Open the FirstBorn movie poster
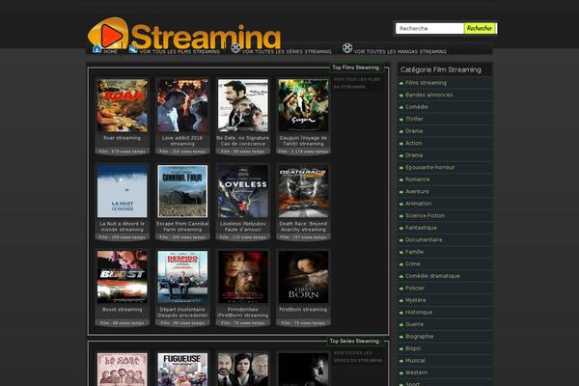This screenshot has height=386, width=579. click(x=303, y=277)
